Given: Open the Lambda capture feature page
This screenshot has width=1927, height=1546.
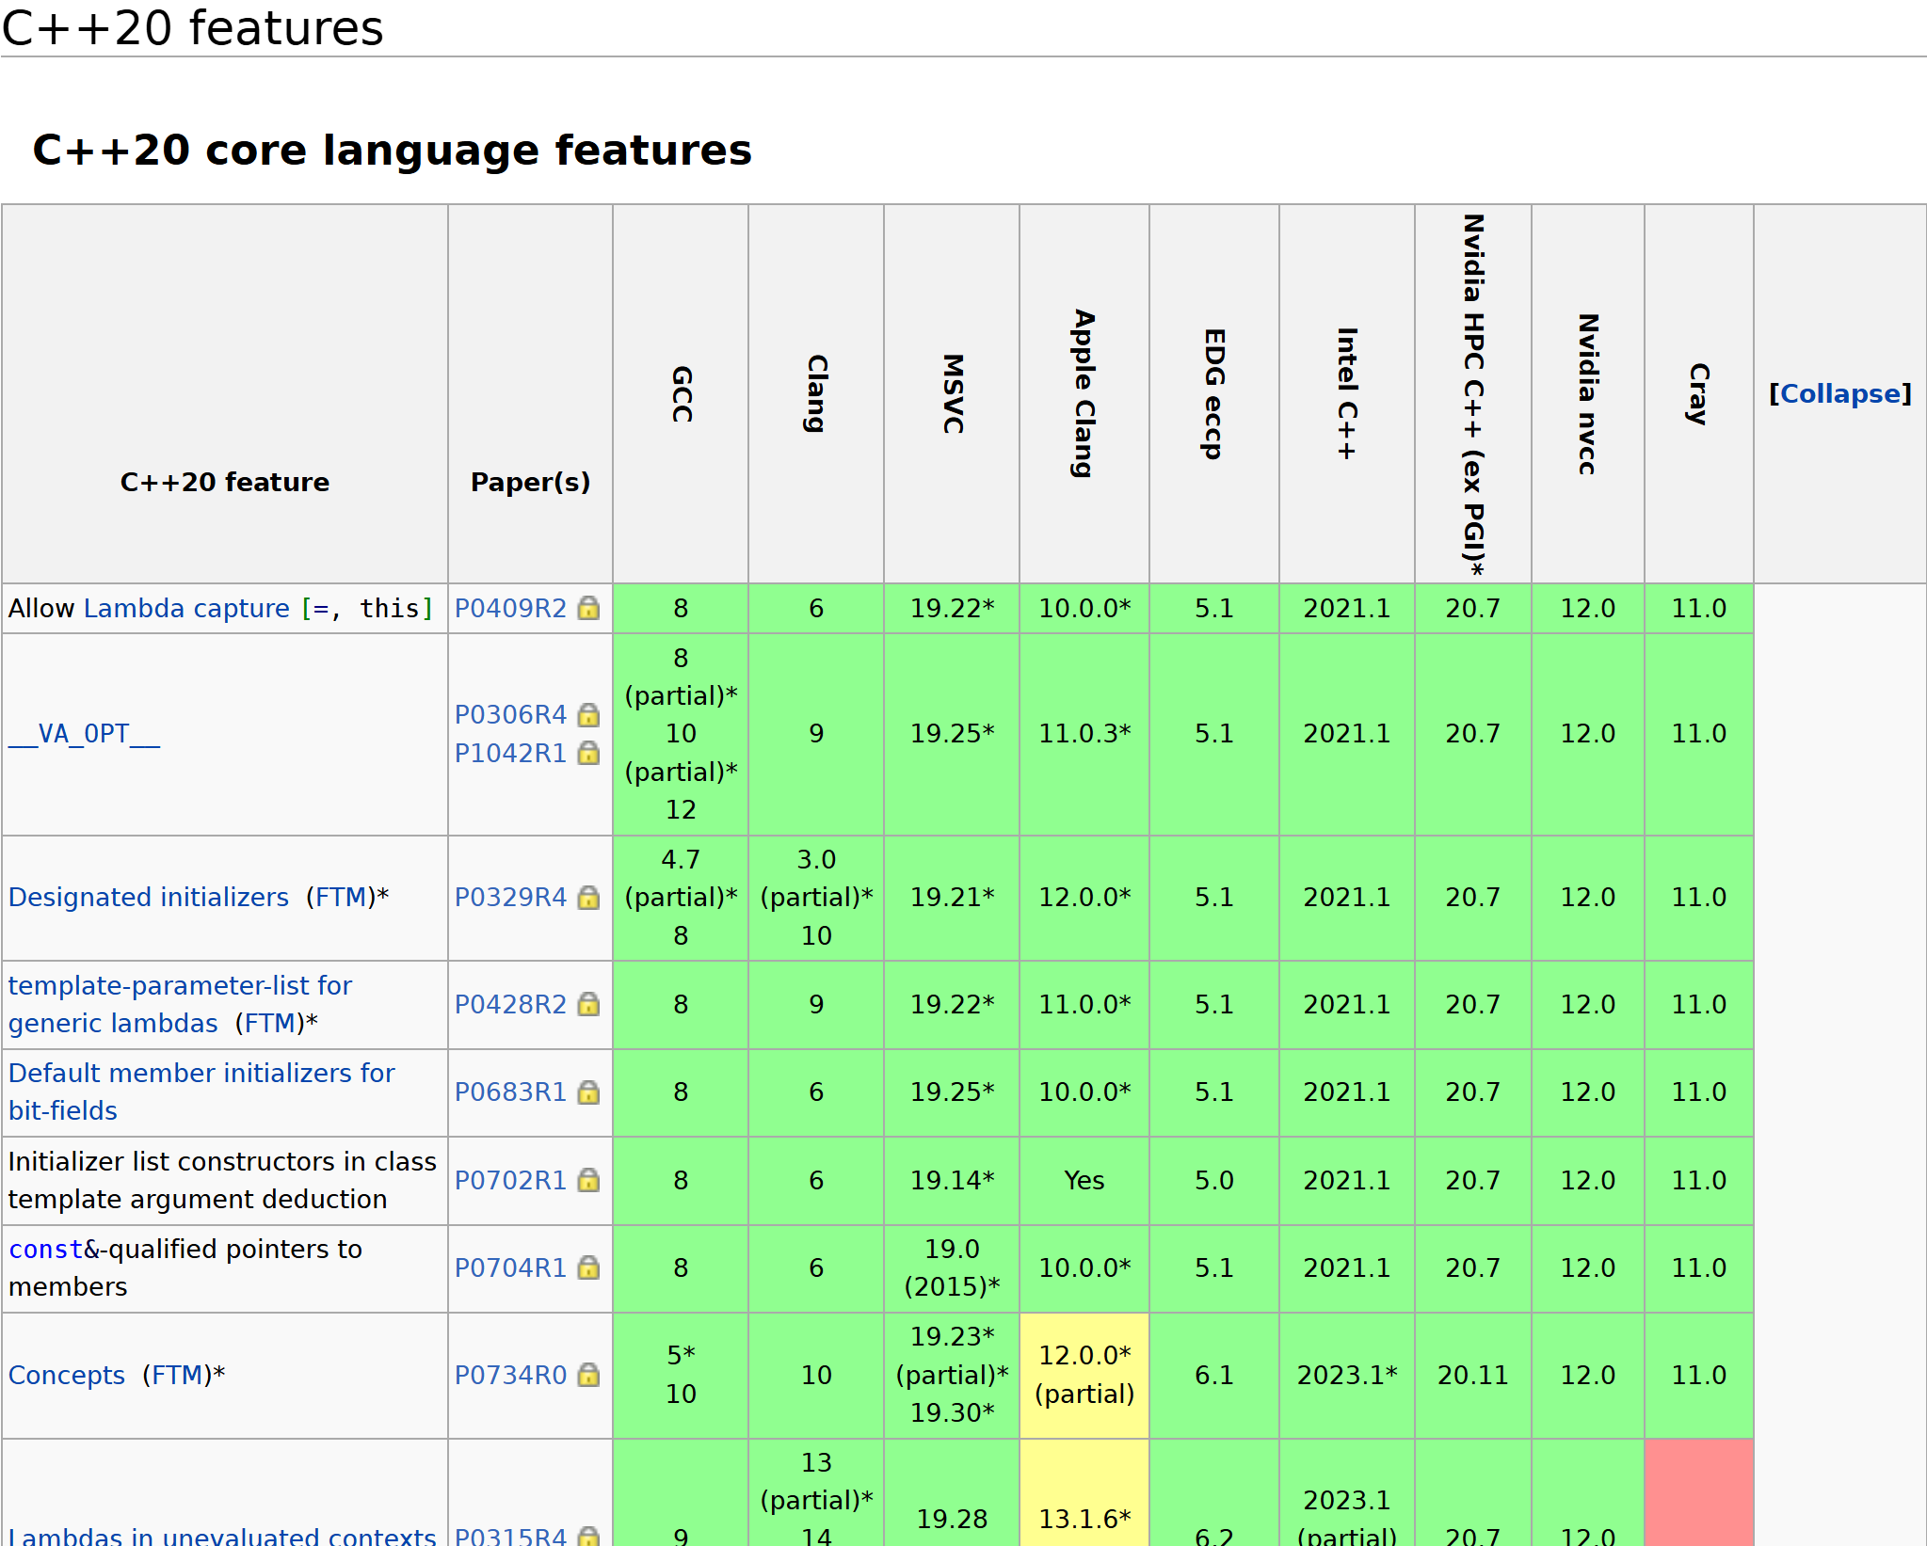Looking at the screenshot, I should coord(186,608).
